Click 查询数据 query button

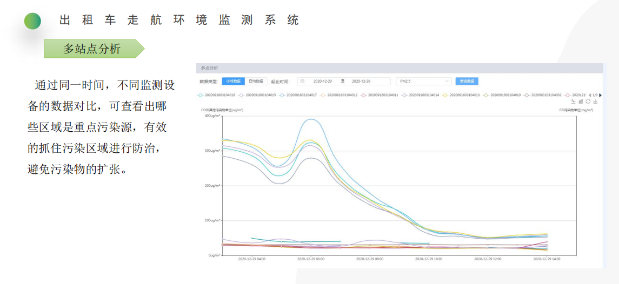click(467, 81)
